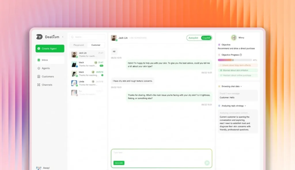
Task: Select the Customer tab
Action: (96, 45)
